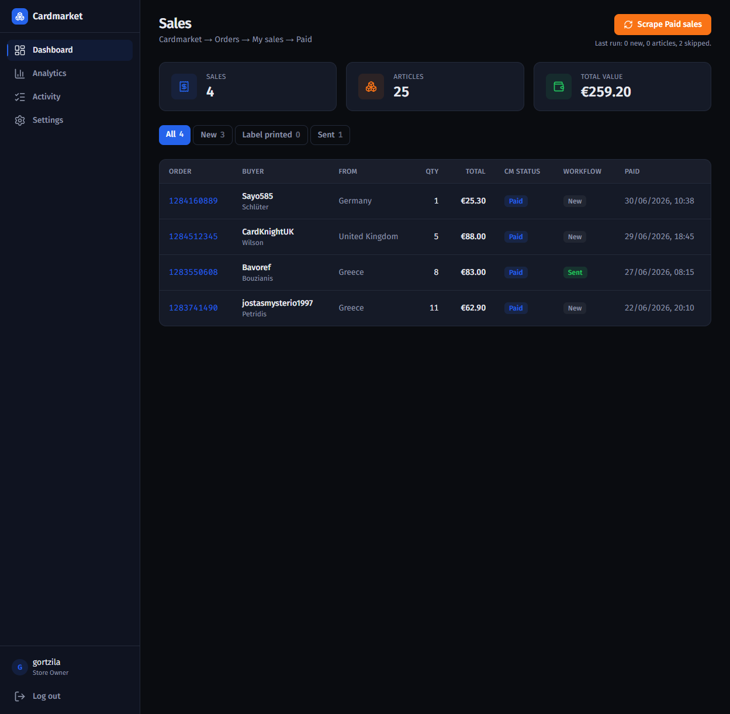The image size is (730, 714).
Task: Open order 1283550608
Action: point(193,273)
